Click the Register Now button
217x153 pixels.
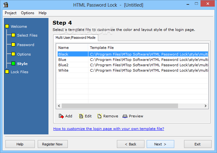point(53,144)
